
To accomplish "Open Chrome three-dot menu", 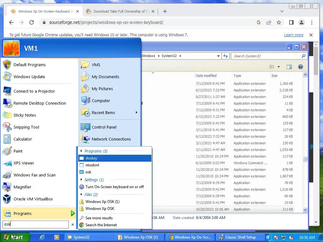I will pyautogui.click(x=312, y=22).
